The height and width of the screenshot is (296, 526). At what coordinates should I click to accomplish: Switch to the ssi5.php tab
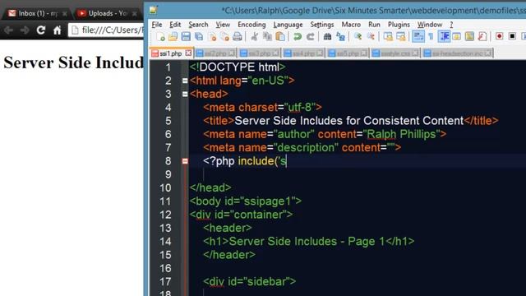tap(348, 53)
